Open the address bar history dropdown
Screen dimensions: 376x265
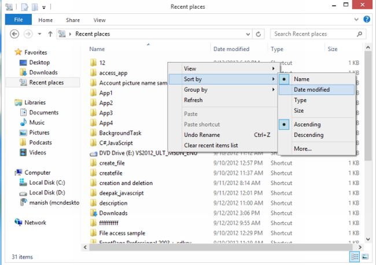point(248,34)
